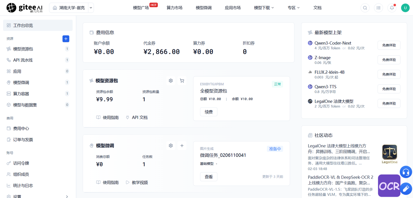
Task: Click shopping cart icon in 模型资源包 card
Action: 182,81
